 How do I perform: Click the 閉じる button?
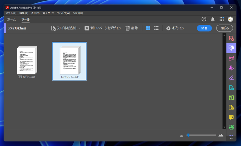225,28
